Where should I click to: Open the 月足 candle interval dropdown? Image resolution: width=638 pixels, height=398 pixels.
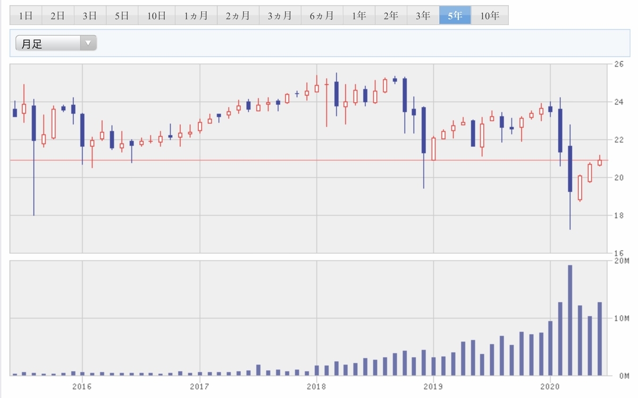click(x=56, y=44)
